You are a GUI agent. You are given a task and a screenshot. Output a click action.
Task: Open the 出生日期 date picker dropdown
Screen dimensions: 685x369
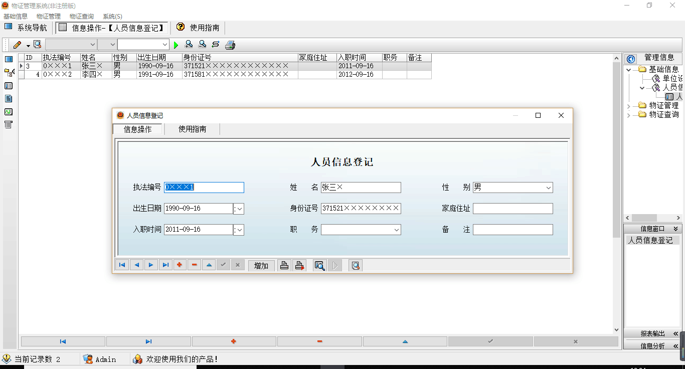(x=239, y=209)
